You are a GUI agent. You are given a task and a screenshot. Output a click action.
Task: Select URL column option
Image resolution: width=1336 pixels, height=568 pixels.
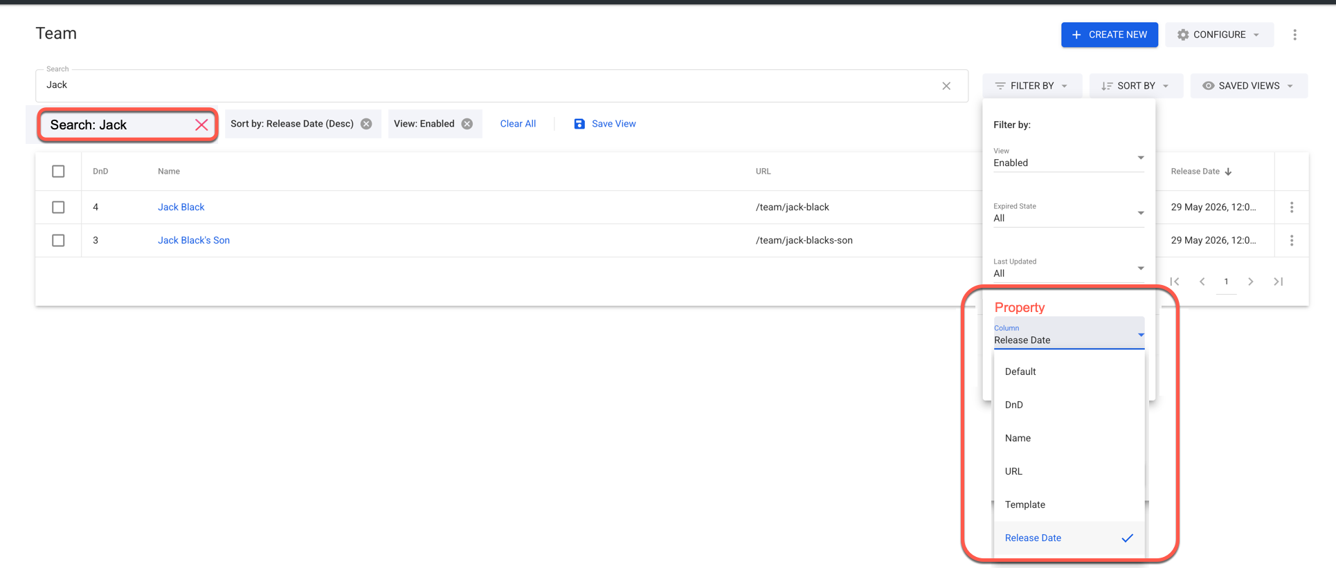coord(1069,471)
